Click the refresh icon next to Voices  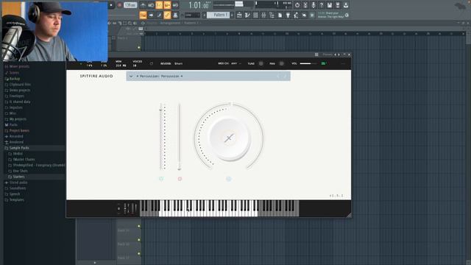[152, 64]
